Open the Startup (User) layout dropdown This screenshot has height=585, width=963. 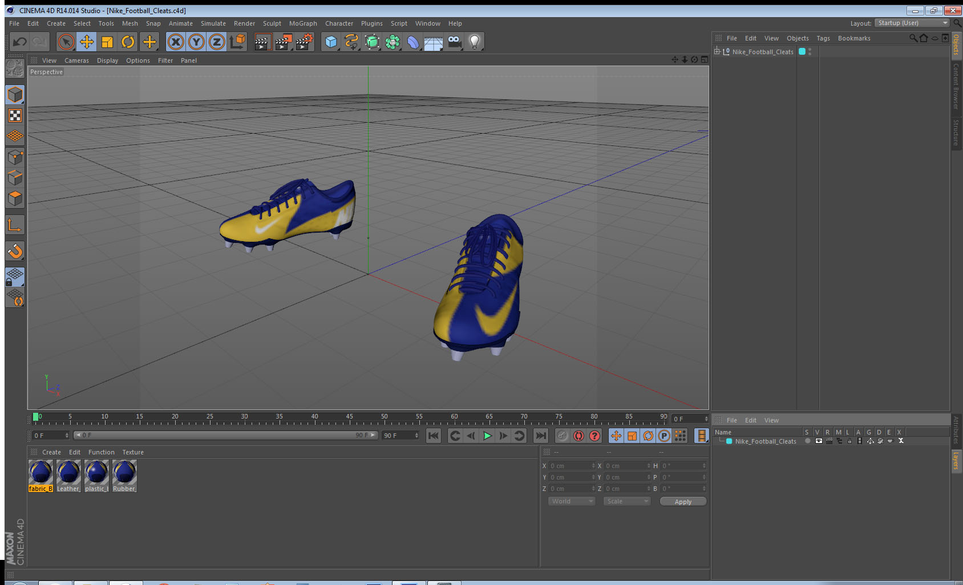coord(912,23)
